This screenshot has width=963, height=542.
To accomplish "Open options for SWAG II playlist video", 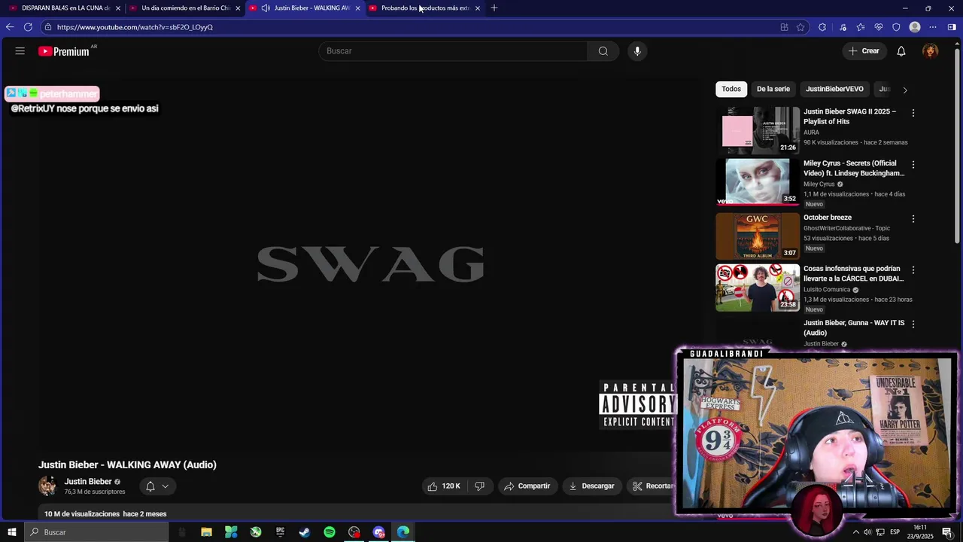I will (x=913, y=113).
